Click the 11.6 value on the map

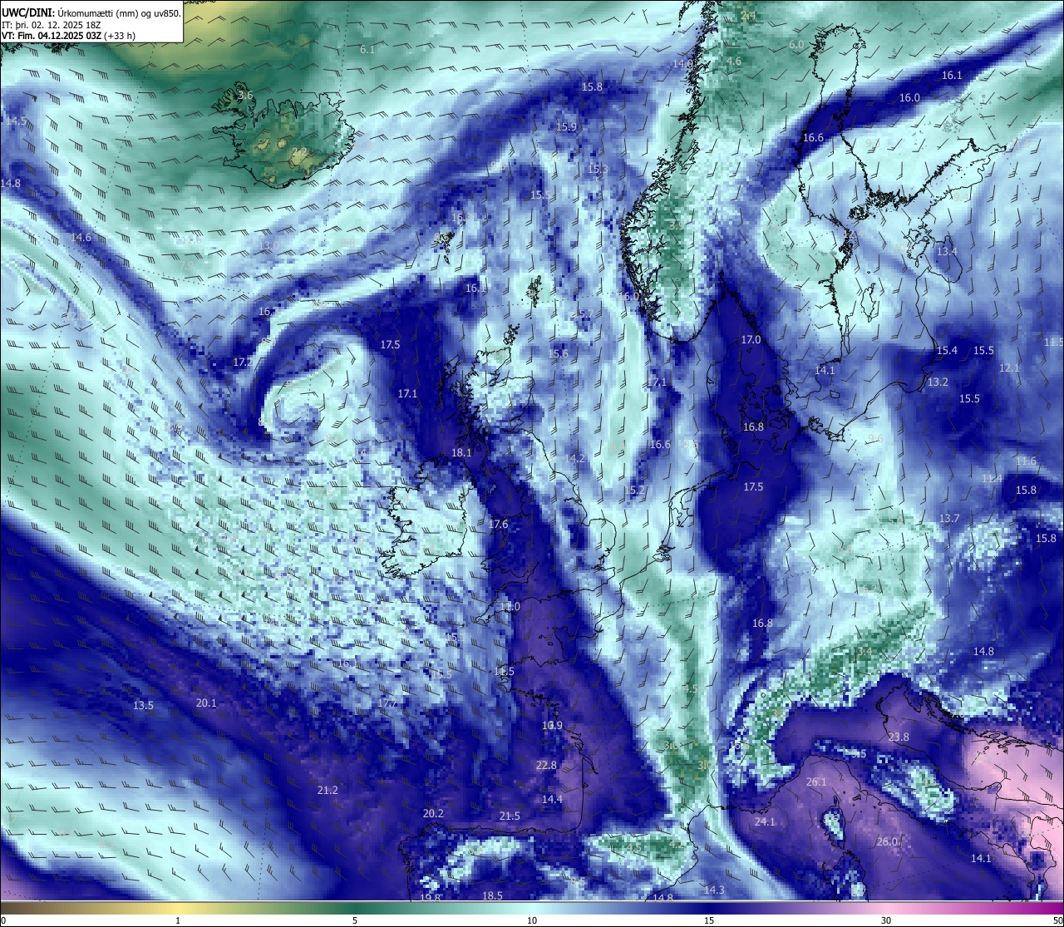[1027, 461]
